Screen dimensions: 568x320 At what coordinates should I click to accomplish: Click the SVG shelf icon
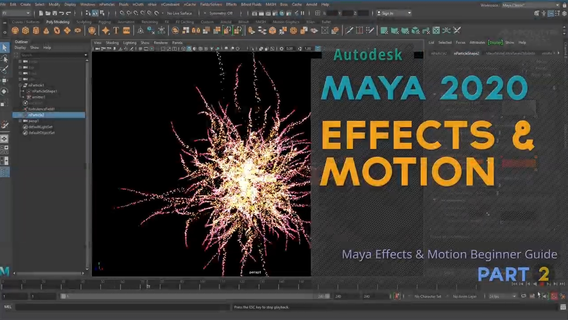tap(126, 30)
